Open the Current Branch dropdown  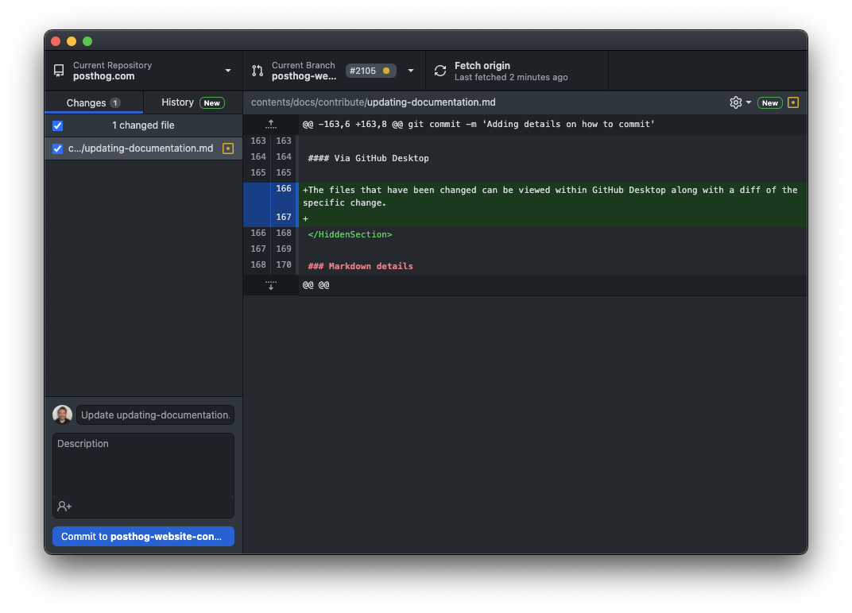point(411,71)
